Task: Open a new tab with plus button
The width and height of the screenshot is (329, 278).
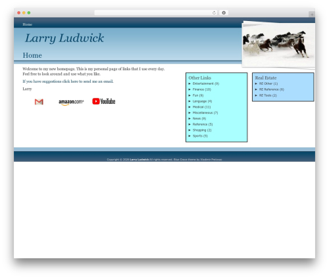Action: [x=312, y=14]
